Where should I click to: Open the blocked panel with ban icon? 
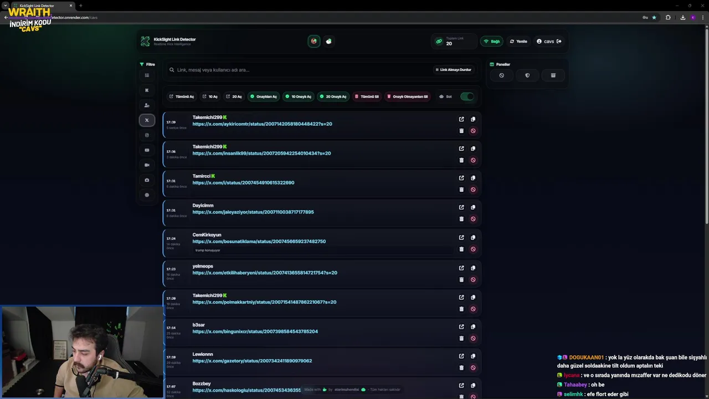[x=501, y=75]
